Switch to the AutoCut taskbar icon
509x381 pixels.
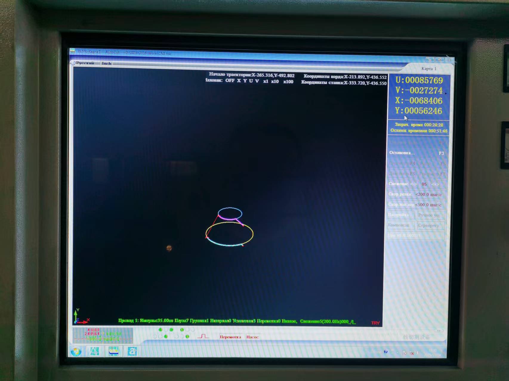pos(113,352)
